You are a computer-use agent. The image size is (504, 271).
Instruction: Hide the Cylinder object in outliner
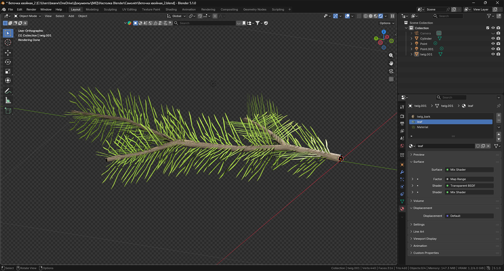click(493, 38)
